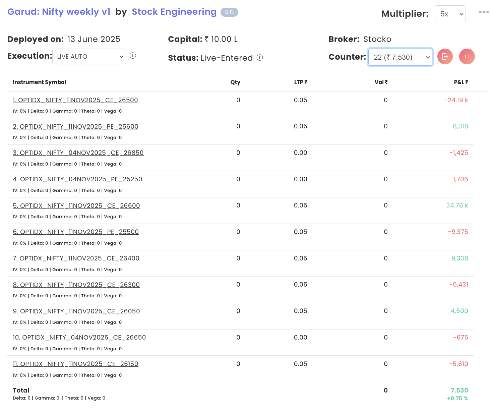Click the 11NOV2025 PE 25500 symbol
Screen dimensions: 492x417
[76, 232]
